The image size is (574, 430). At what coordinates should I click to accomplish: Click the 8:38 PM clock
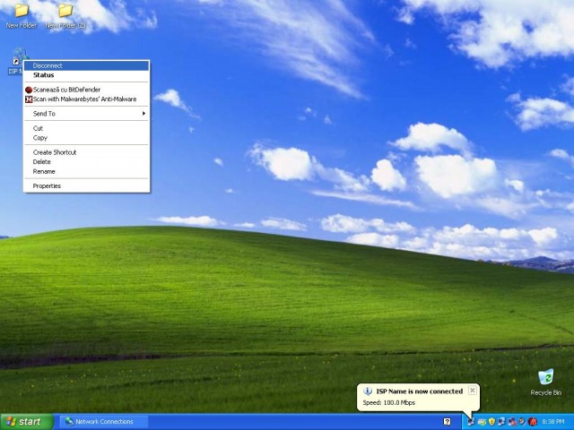click(x=552, y=422)
